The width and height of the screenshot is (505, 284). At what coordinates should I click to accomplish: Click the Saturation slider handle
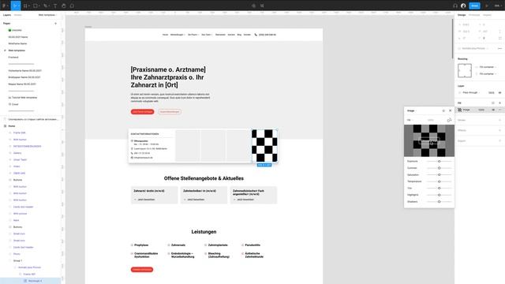[x=439, y=174]
